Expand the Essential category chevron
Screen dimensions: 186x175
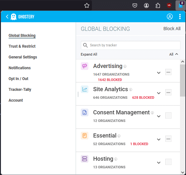coord(159,139)
